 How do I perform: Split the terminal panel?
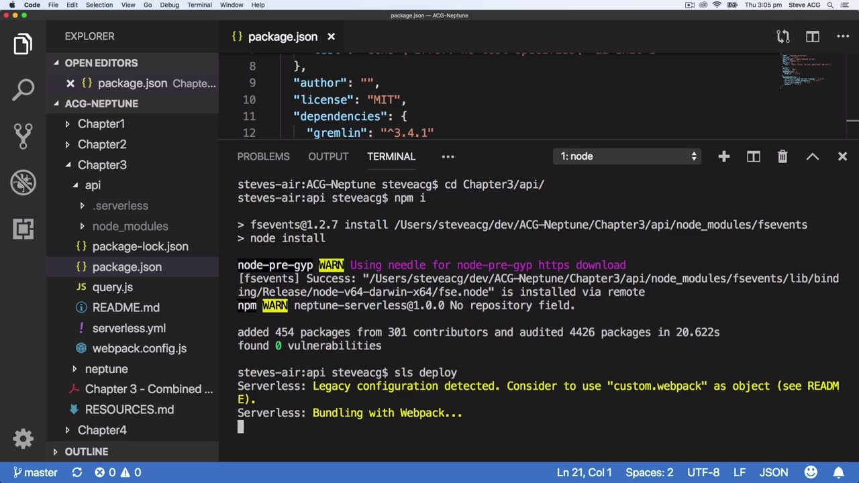point(753,156)
